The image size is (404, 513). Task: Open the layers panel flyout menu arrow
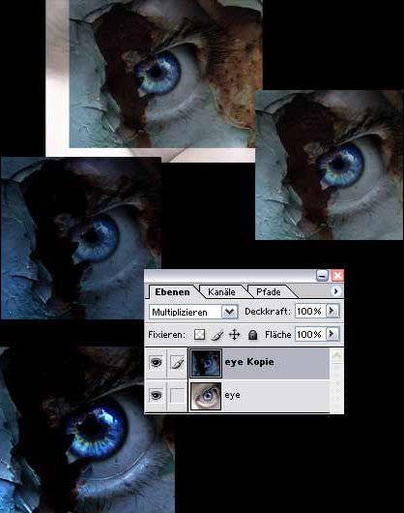click(x=335, y=290)
